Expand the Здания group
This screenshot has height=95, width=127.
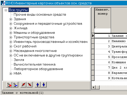point(11,19)
